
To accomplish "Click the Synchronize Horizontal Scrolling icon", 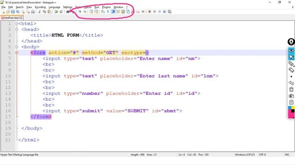I will [x=96, y=11].
